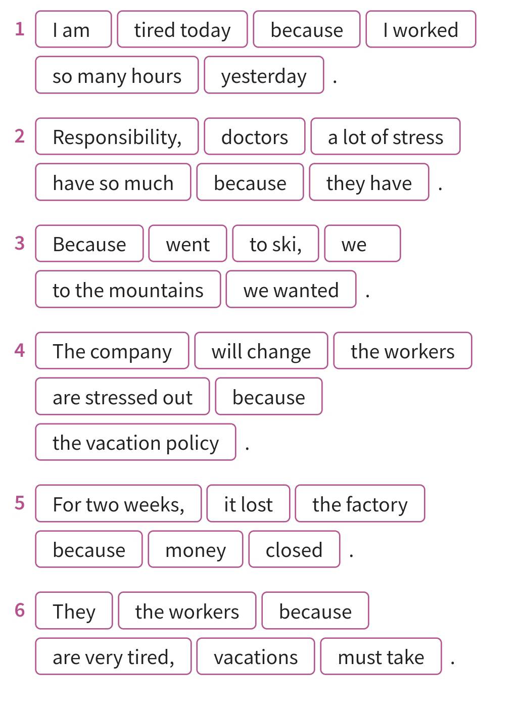The height and width of the screenshot is (706, 519).
Task: Select the 'a lot of stress' tile
Action: click(386, 136)
